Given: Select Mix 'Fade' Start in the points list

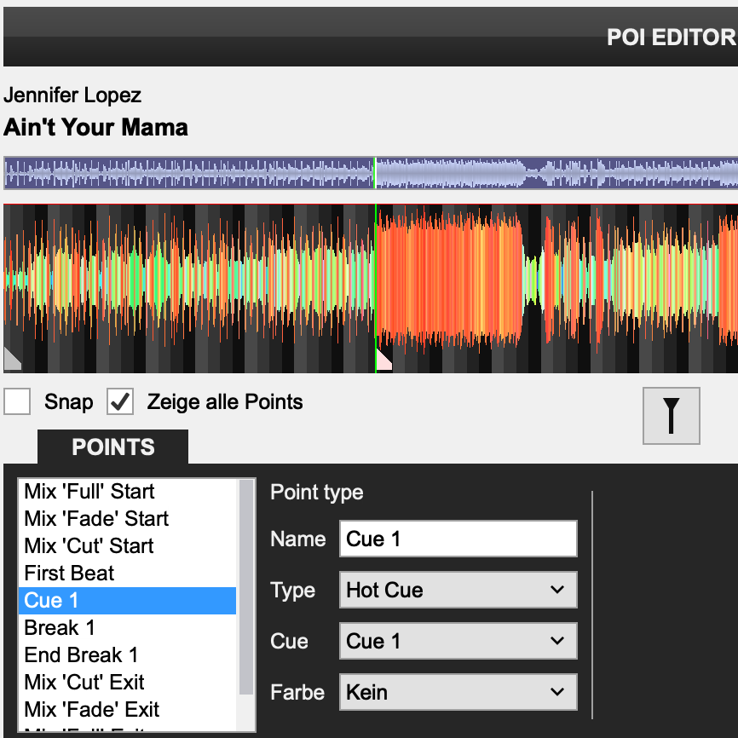Looking at the screenshot, I should tap(127, 519).
